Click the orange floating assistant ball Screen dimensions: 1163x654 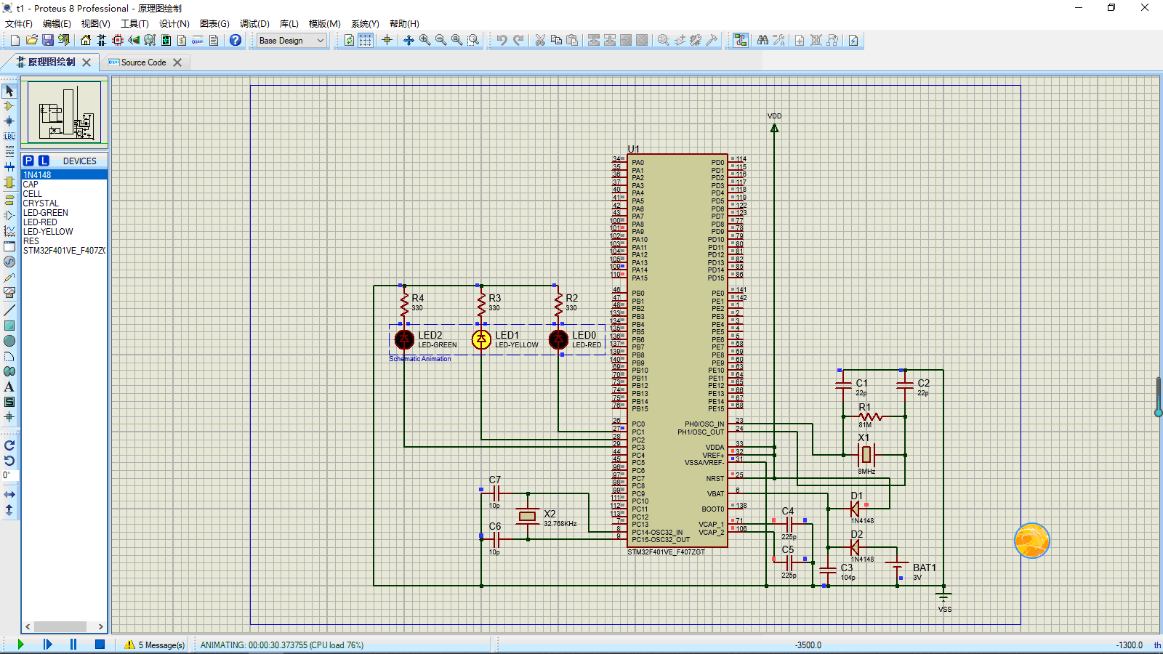[1032, 541]
